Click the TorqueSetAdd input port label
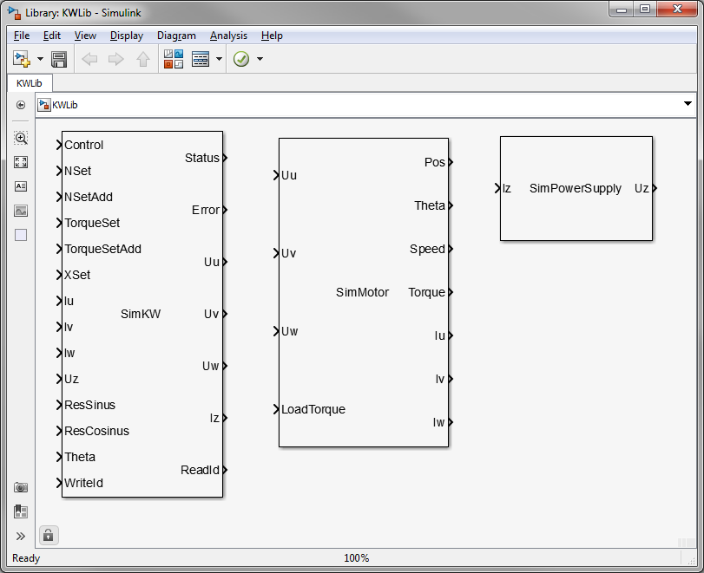 point(102,249)
